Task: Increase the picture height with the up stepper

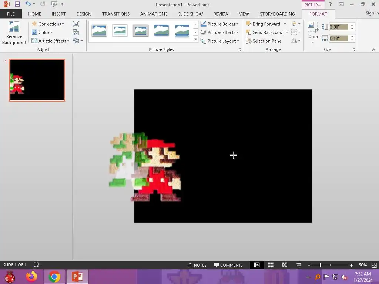Action: (352, 25)
